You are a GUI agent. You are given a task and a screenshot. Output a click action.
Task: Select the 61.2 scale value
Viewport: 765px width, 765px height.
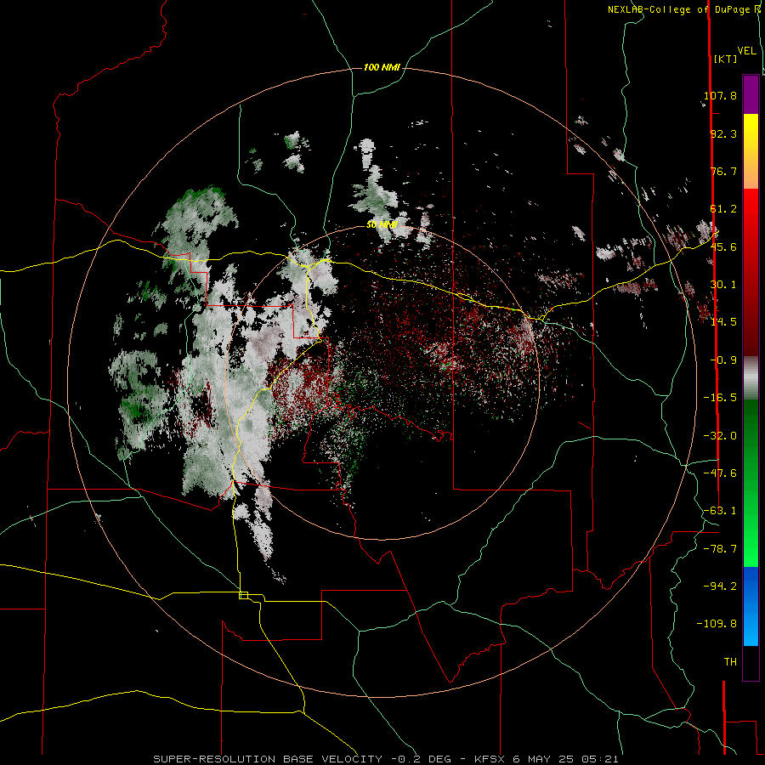tap(723, 209)
